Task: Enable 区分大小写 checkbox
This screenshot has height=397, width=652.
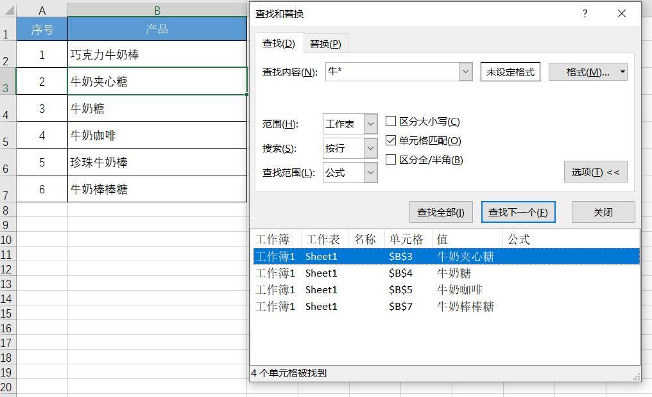Action: [x=391, y=121]
